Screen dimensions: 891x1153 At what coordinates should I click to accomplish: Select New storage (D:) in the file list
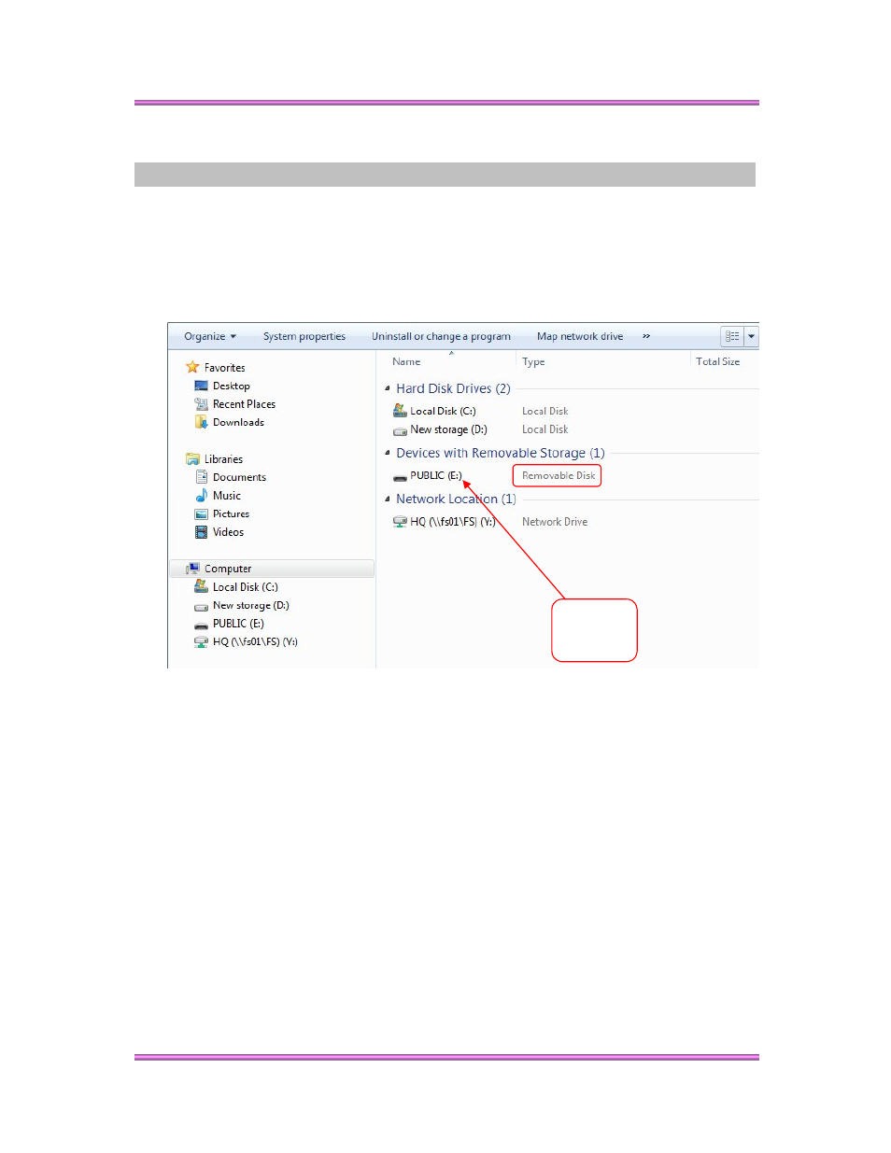449,430
